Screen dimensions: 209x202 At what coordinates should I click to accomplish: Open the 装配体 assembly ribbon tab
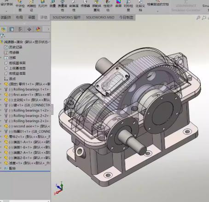click(x=6, y=17)
